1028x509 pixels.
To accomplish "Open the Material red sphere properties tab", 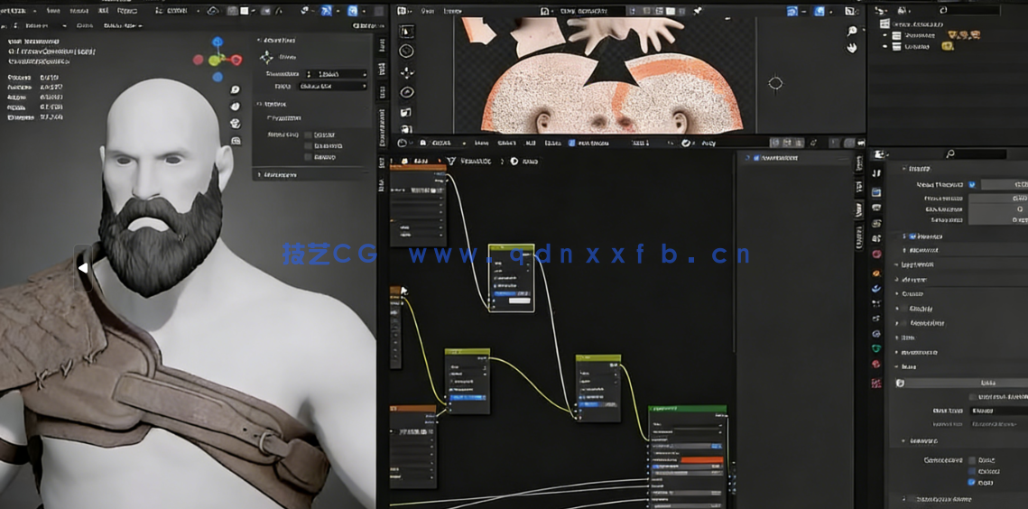I will click(877, 364).
